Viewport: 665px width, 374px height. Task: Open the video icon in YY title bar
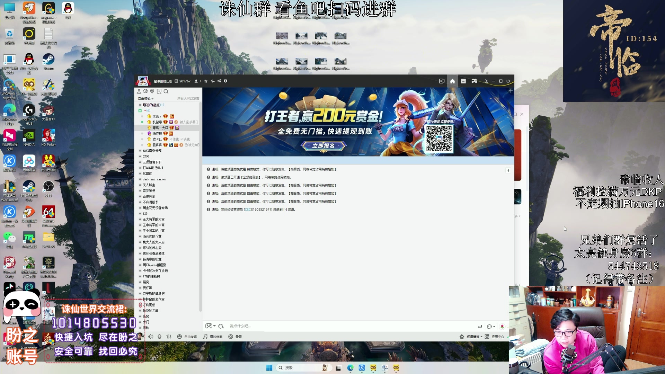click(442, 81)
